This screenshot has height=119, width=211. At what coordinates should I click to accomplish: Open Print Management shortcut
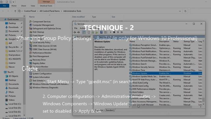[x=39, y=56]
